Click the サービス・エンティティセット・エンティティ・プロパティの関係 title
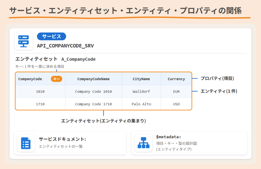This screenshot has width=261, height=169. coord(125,11)
